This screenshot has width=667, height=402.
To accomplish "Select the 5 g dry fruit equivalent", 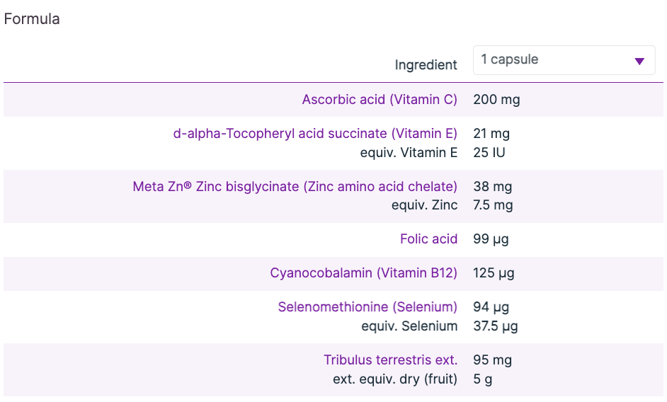I will click(x=482, y=379).
